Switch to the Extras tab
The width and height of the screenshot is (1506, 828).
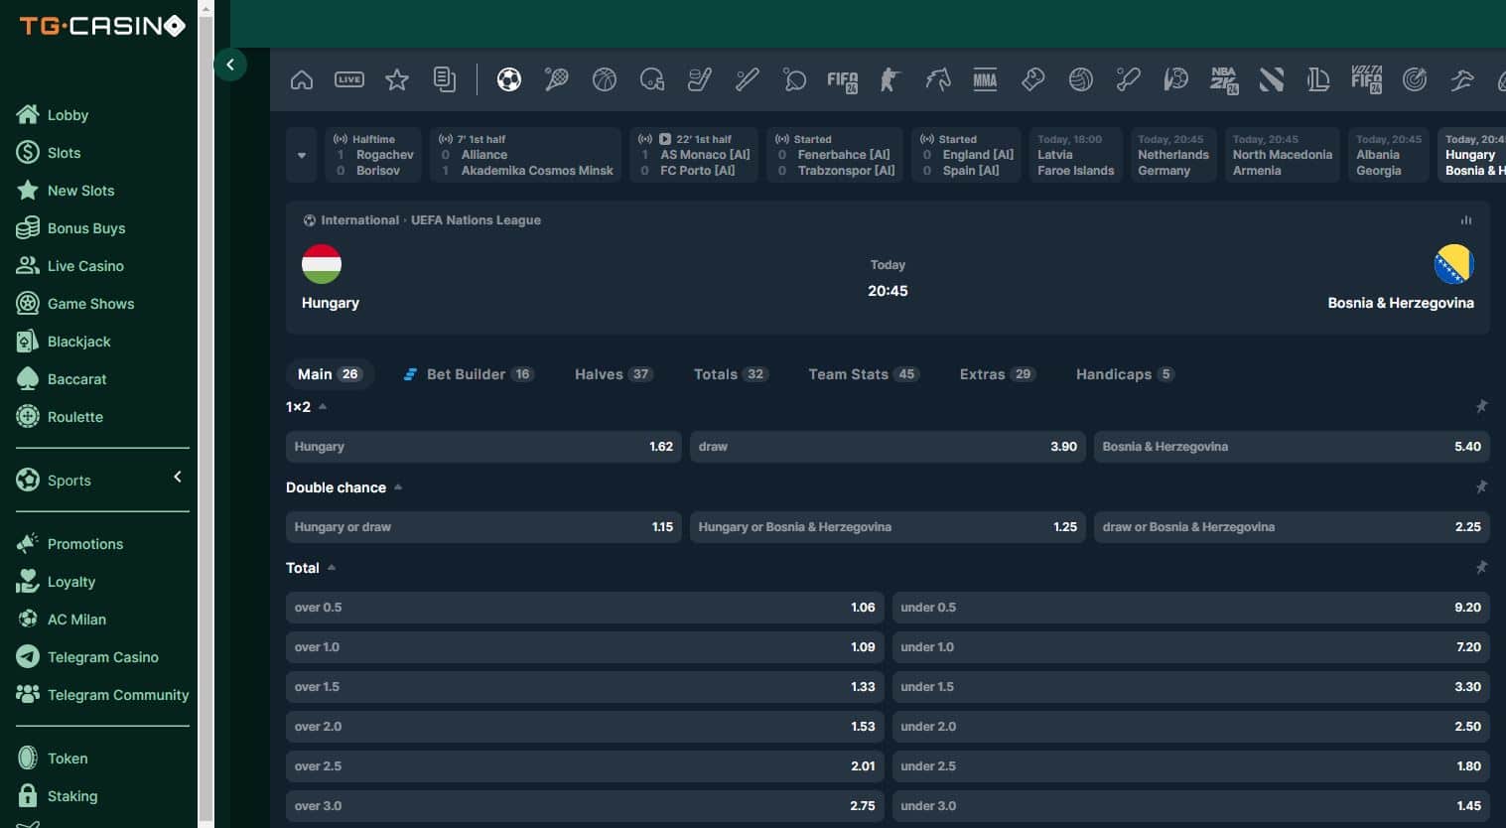pyautogui.click(x=998, y=374)
